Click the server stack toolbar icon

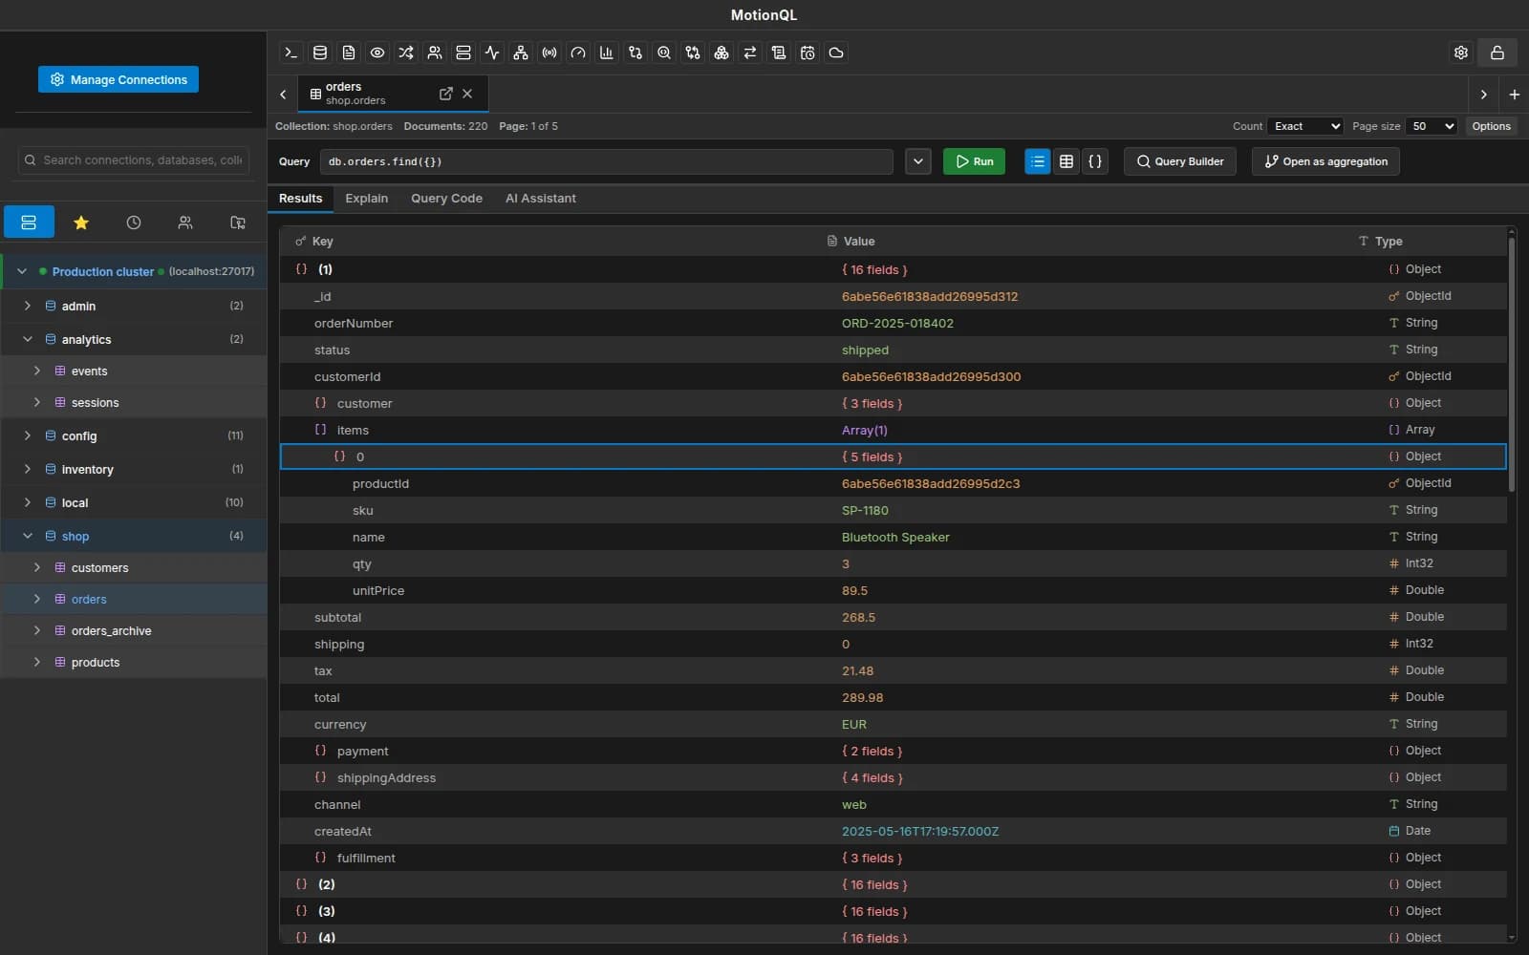(x=463, y=53)
